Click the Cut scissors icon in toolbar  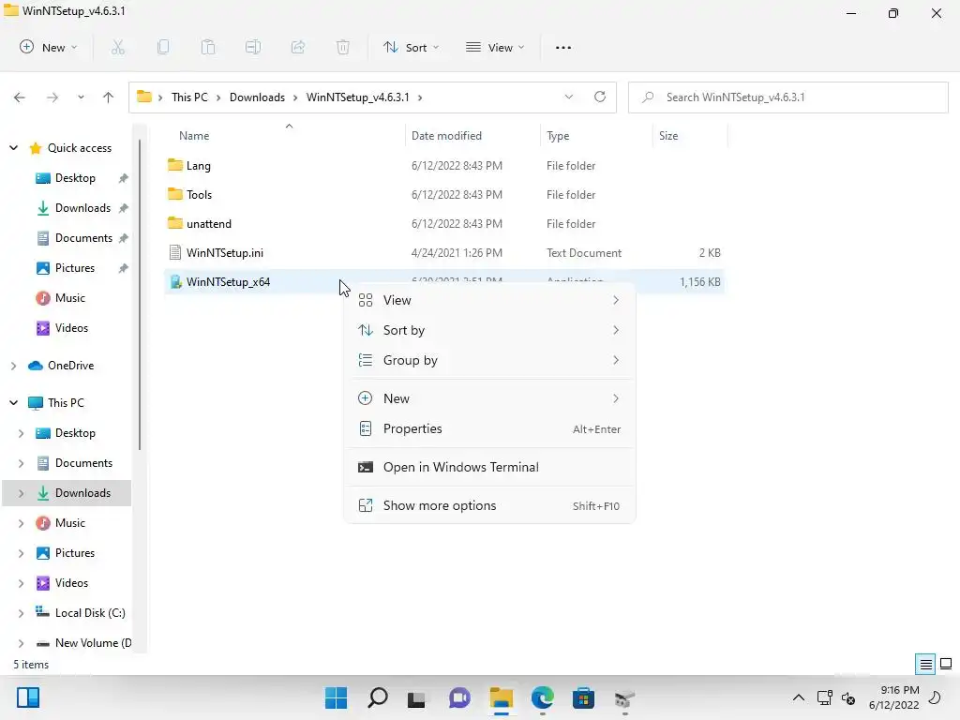(118, 47)
